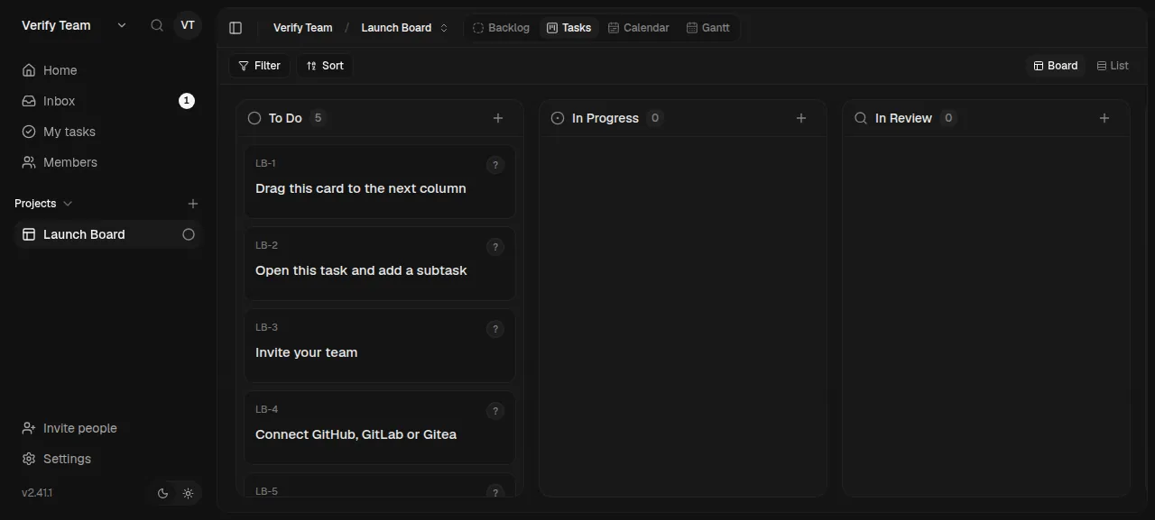Viewport: 1155px width, 520px height.
Task: Open the Filter options
Action: pyautogui.click(x=259, y=66)
